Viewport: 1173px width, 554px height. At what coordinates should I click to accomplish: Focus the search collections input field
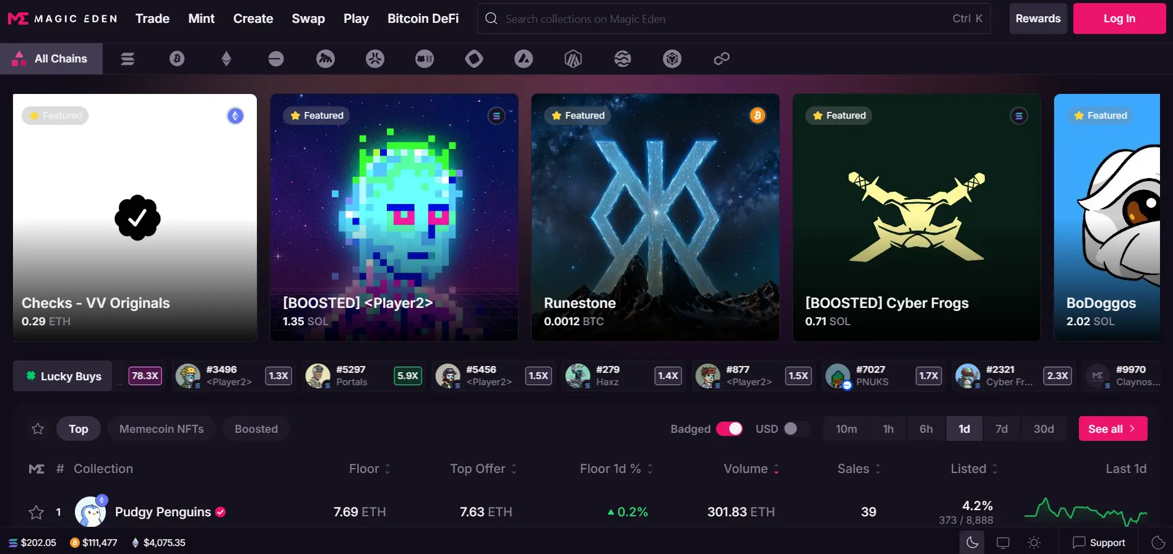point(724,19)
